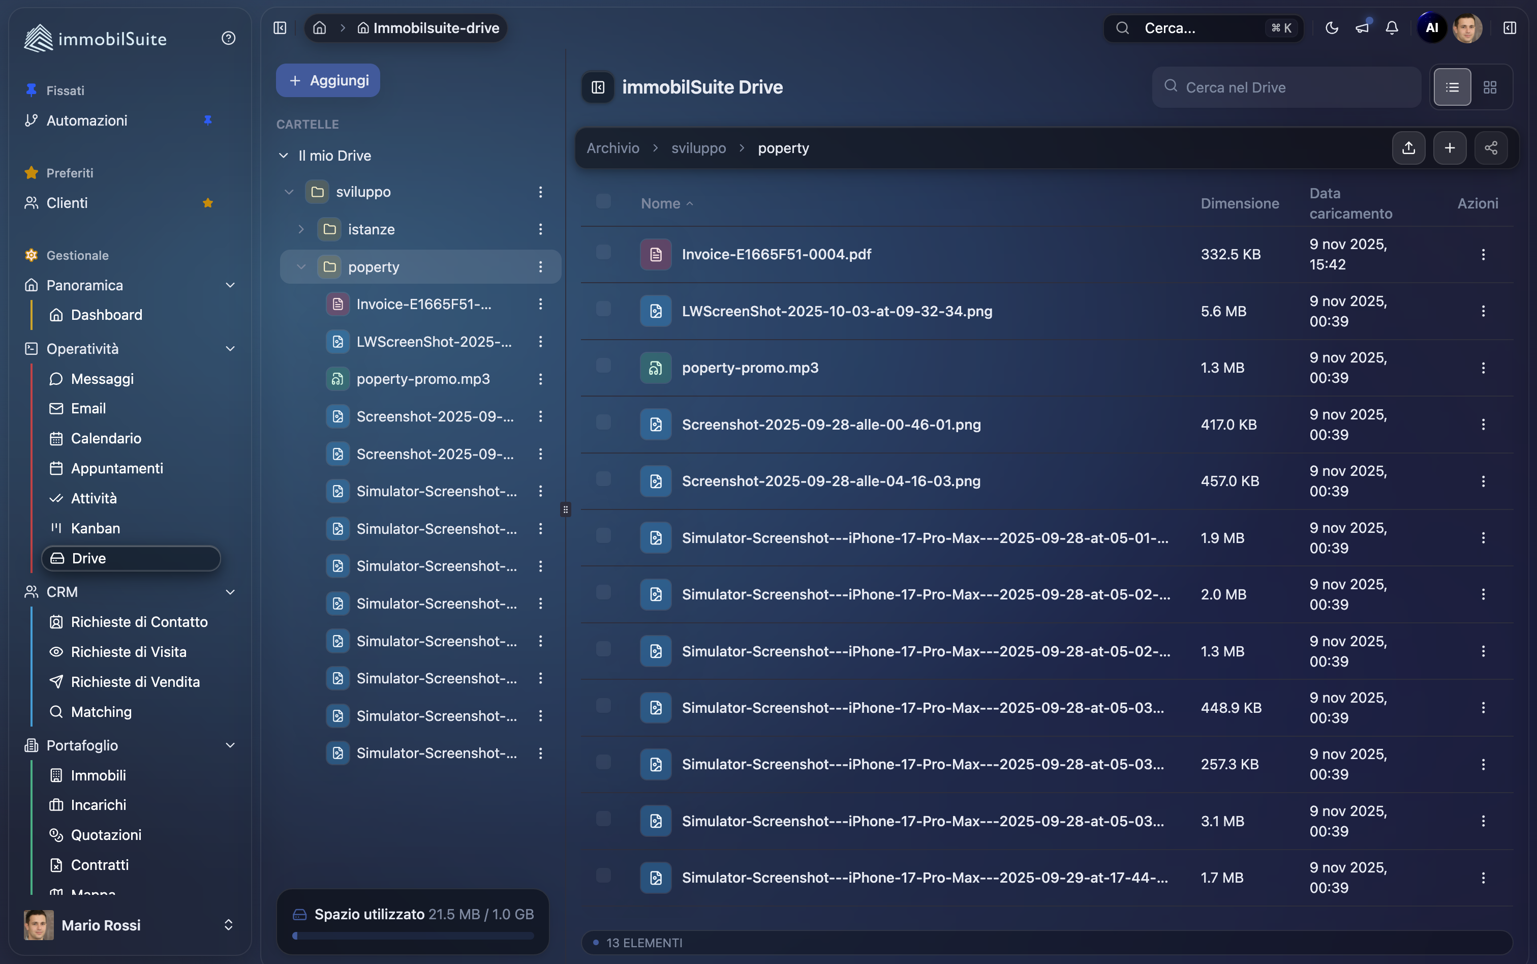The image size is (1537, 964).
Task: Expand the istanze folder in tree
Action: pos(301,229)
